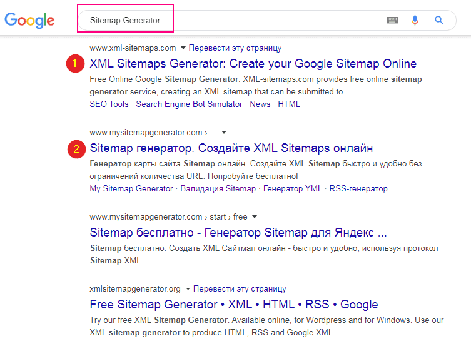Screen dimensions: 471x351
Task: Click the www.xml-sitemaps.com URL text
Action: tap(133, 48)
